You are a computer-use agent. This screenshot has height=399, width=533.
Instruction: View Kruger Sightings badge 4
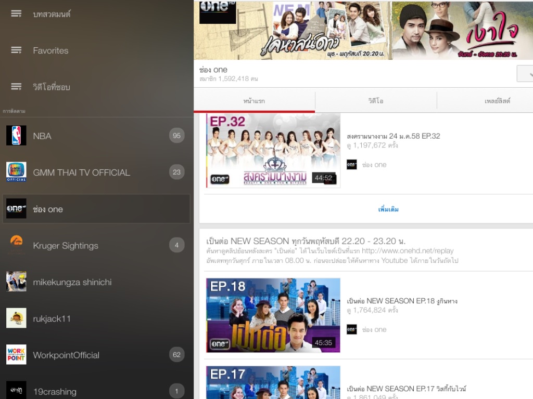[x=177, y=245]
